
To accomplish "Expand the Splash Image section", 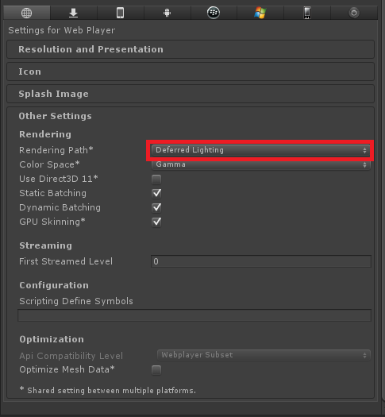I will point(191,94).
